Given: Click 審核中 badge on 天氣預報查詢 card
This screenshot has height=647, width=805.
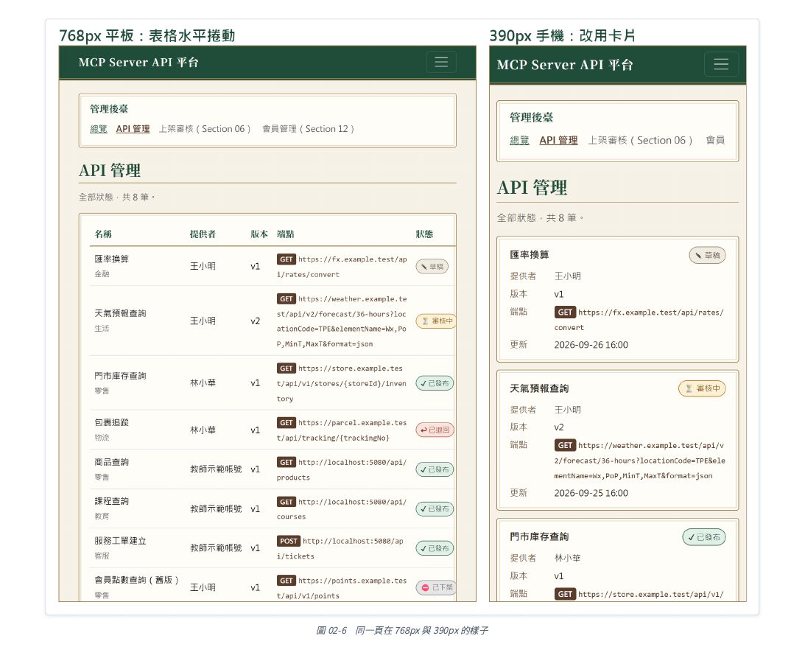Looking at the screenshot, I should tap(703, 388).
